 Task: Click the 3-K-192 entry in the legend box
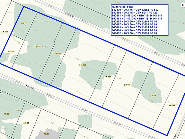click(134, 33)
